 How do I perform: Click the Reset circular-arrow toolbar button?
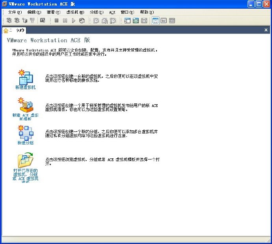coord(82,21)
